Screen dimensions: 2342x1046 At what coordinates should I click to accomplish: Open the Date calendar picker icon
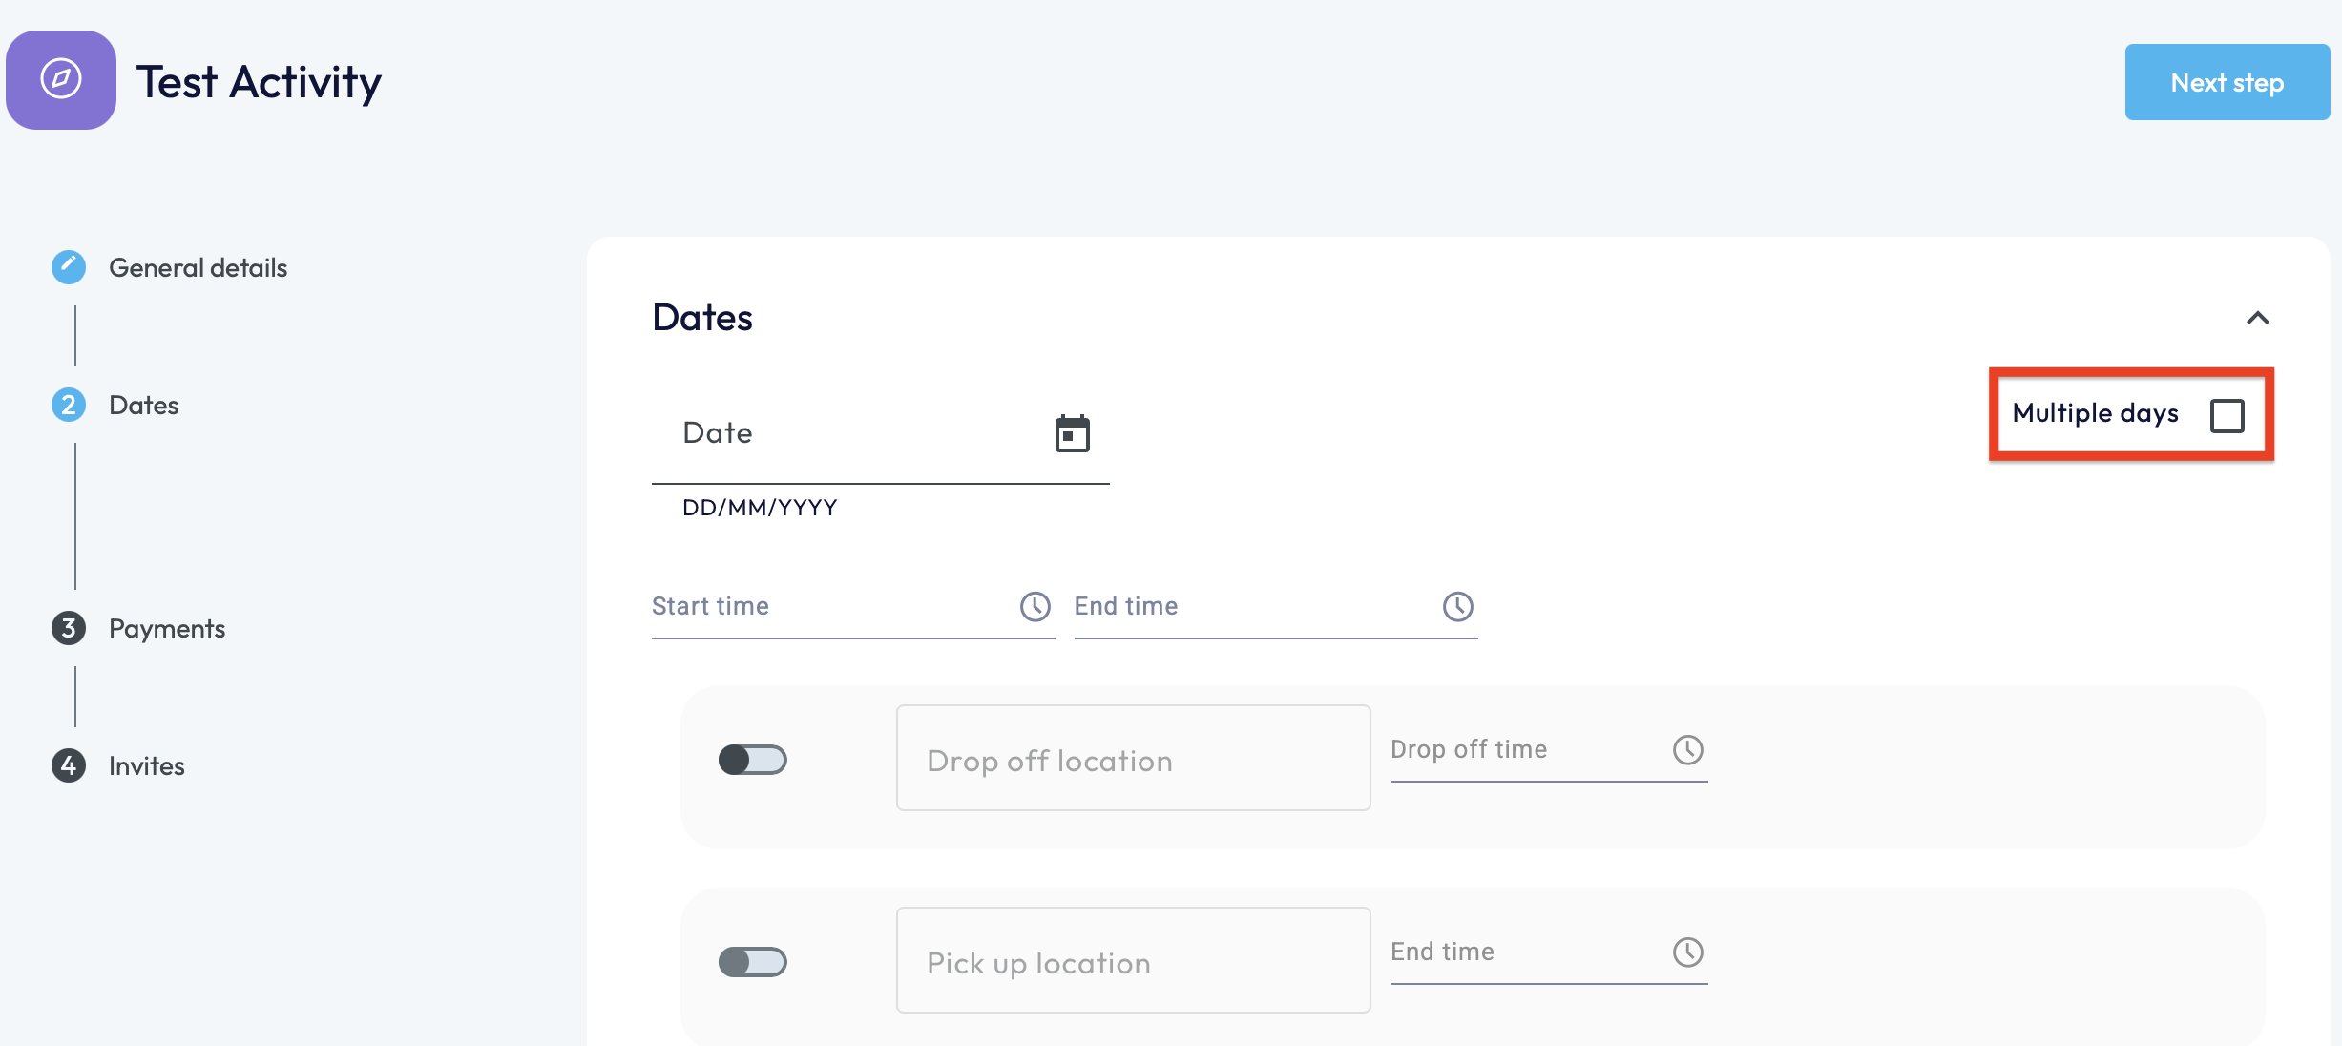[1072, 434]
